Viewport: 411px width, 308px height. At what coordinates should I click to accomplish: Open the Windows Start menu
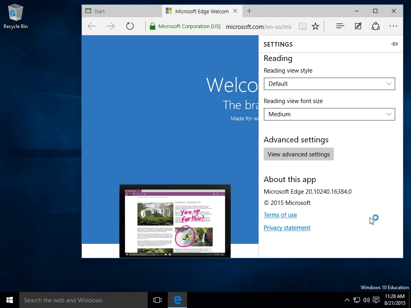pyautogui.click(x=10, y=300)
